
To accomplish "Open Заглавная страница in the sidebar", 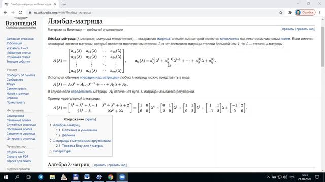I will (20, 39).
